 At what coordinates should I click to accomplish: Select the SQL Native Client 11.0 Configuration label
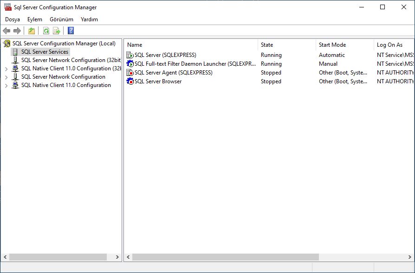(66, 85)
